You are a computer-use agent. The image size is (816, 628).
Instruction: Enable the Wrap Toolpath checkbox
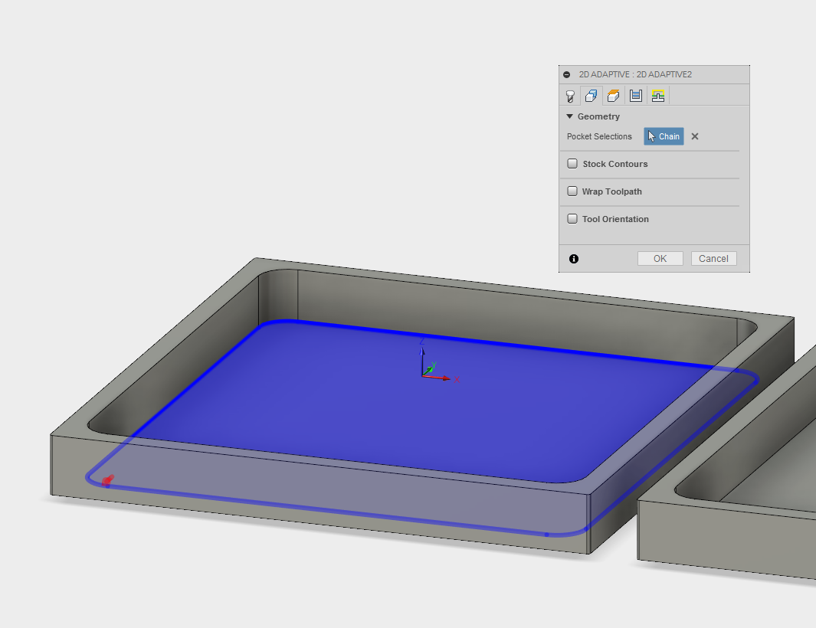(x=572, y=191)
